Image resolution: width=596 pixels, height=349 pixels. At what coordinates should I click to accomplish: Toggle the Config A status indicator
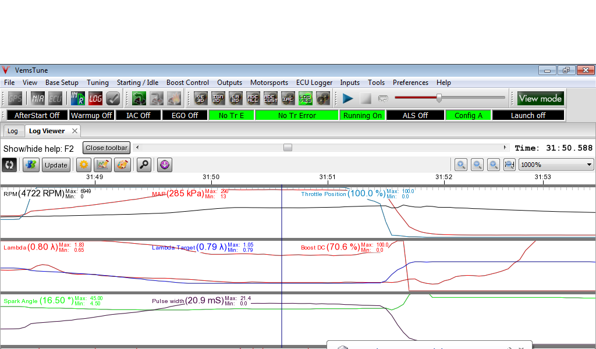(x=469, y=115)
